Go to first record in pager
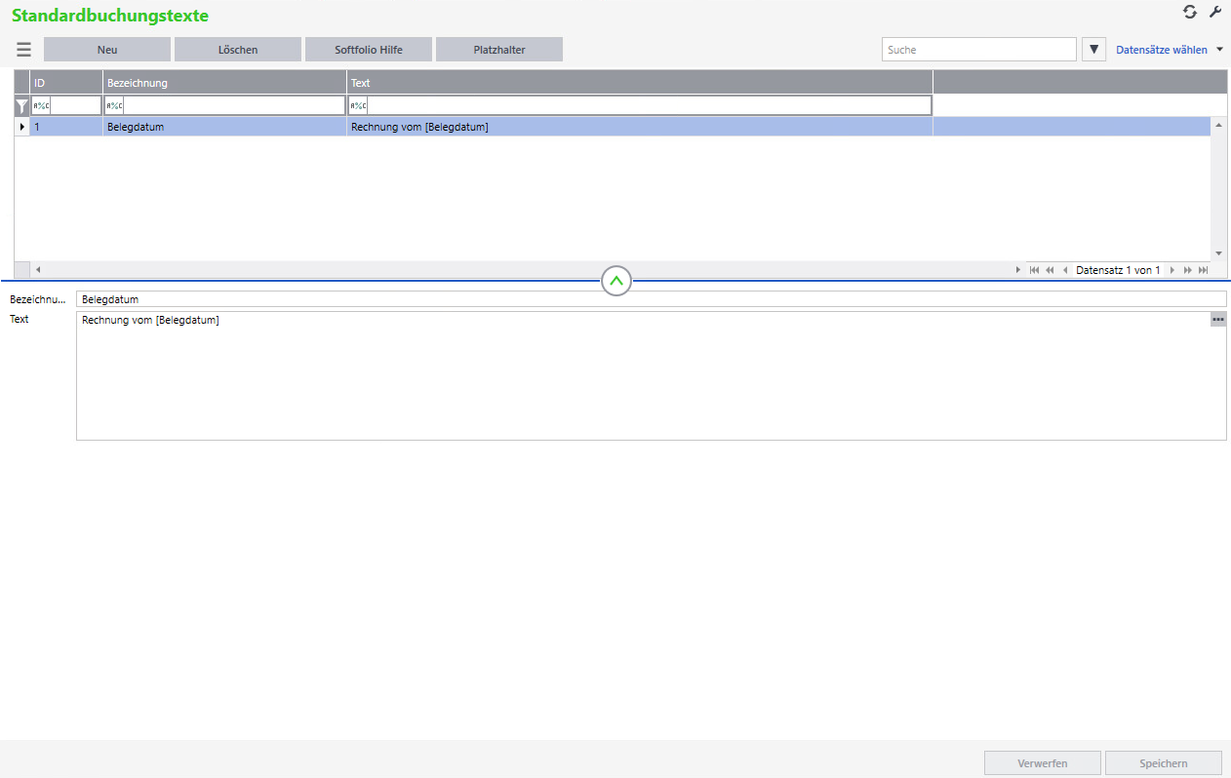The width and height of the screenshot is (1231, 778). point(1034,270)
